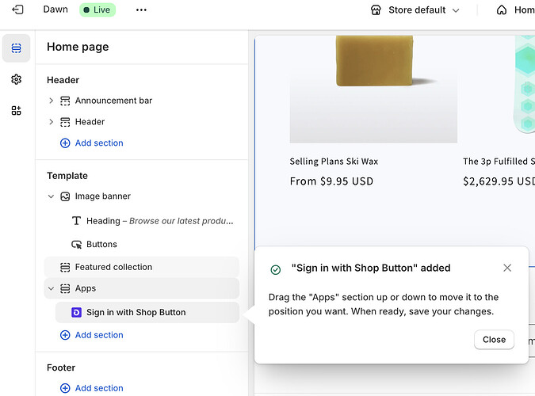Collapse the Image banner section
Screen dimensions: 535x396
[52, 196]
